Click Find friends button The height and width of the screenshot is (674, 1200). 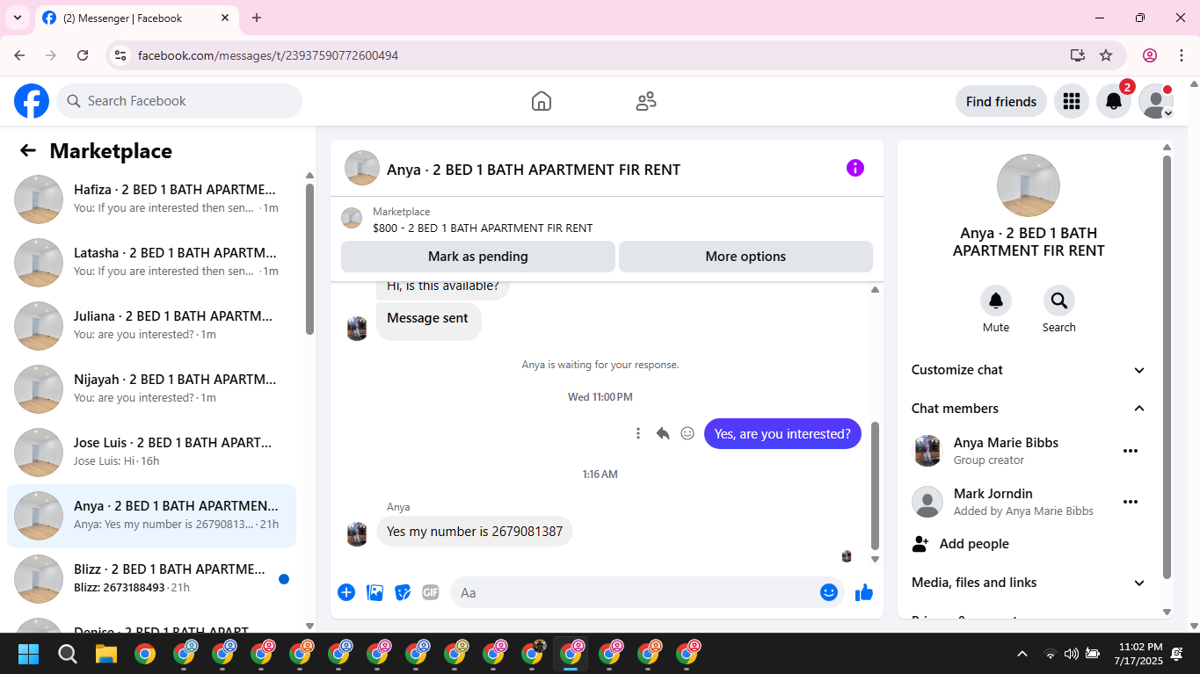click(1001, 101)
